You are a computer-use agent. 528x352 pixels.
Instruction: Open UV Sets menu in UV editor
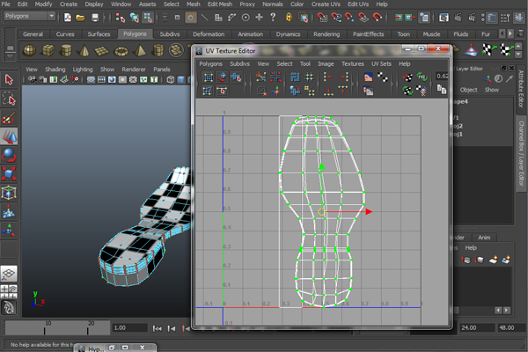(381, 63)
